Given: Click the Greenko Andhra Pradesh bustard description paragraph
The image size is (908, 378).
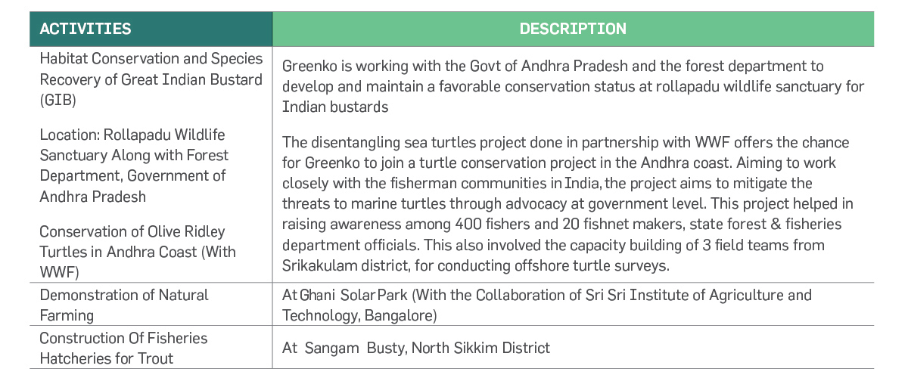Looking at the screenshot, I should (x=573, y=86).
